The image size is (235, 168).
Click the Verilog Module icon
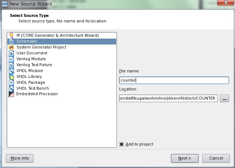pos(11,59)
